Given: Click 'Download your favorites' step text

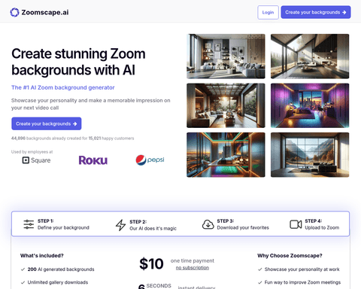Looking at the screenshot, I should pyautogui.click(x=243, y=227).
